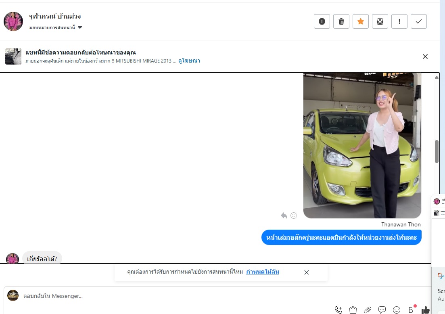Open the emoji picker smiley icon
The image size is (445, 314).
(x=397, y=310)
